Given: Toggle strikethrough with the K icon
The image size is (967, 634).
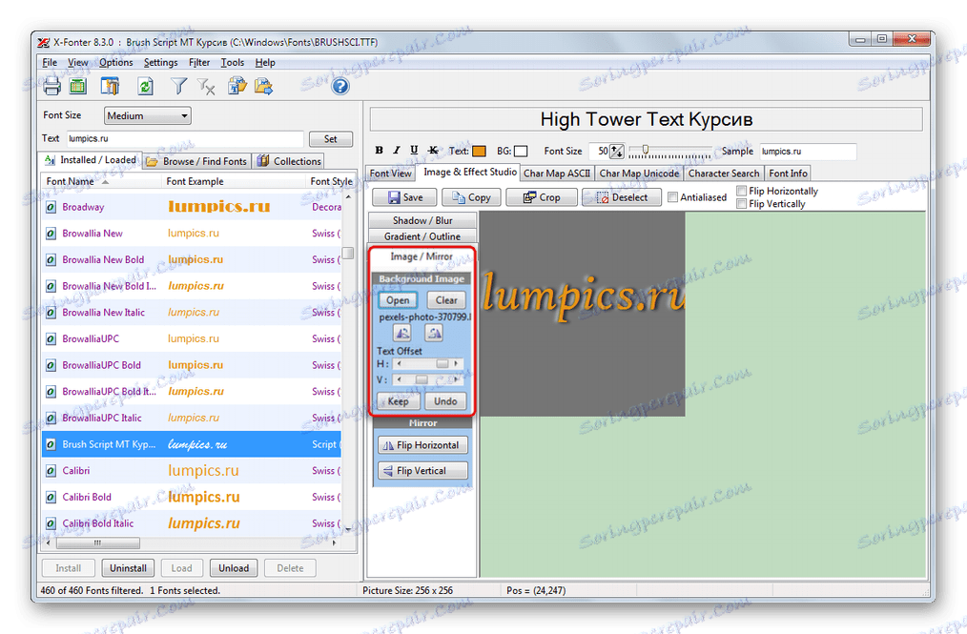Looking at the screenshot, I should 433,151.
